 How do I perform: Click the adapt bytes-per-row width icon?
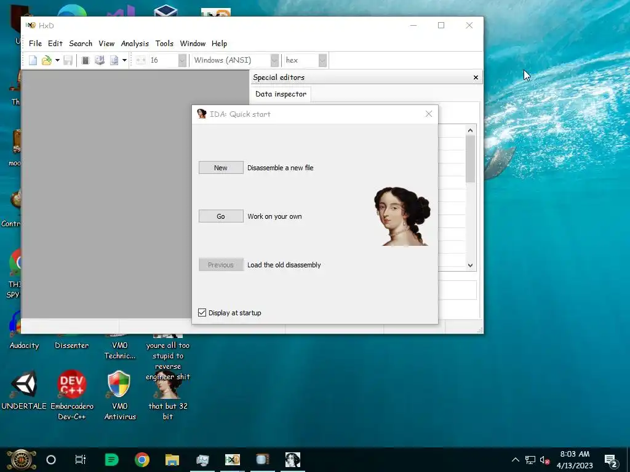[141, 60]
